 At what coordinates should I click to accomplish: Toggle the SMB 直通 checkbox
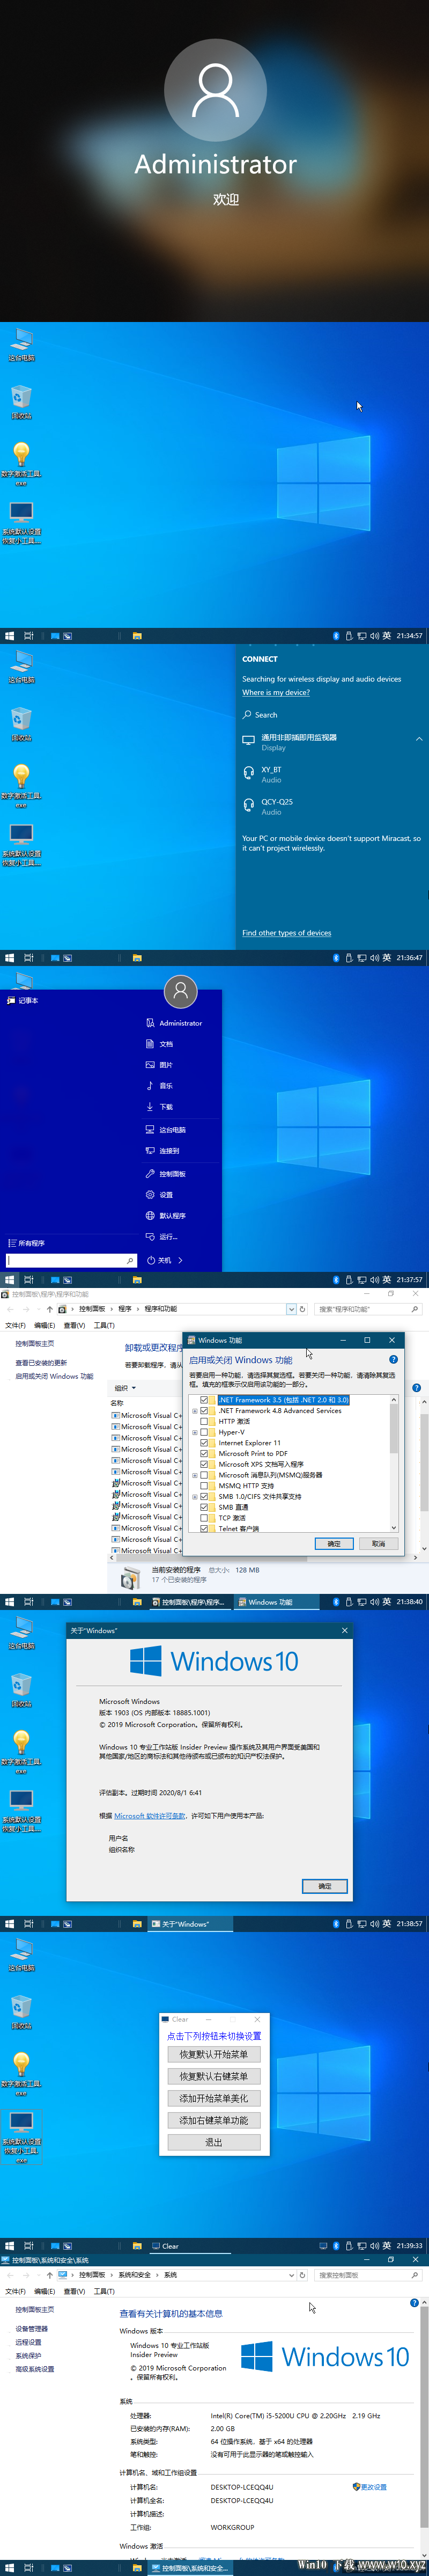click(204, 1507)
